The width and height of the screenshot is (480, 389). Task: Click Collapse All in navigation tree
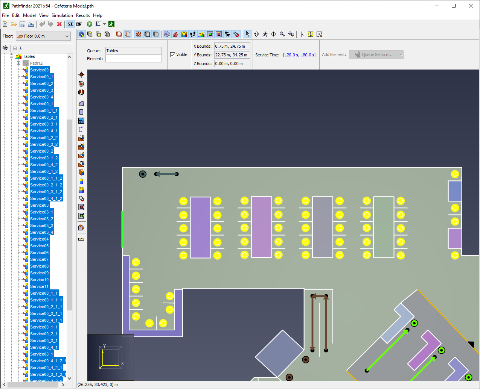[15, 48]
